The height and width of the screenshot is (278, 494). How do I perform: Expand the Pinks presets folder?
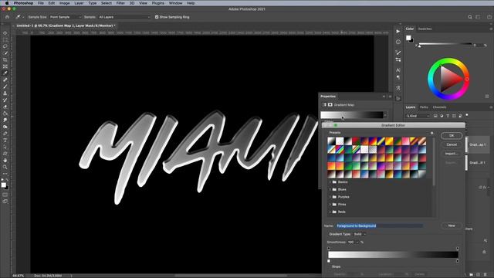pyautogui.click(x=330, y=205)
